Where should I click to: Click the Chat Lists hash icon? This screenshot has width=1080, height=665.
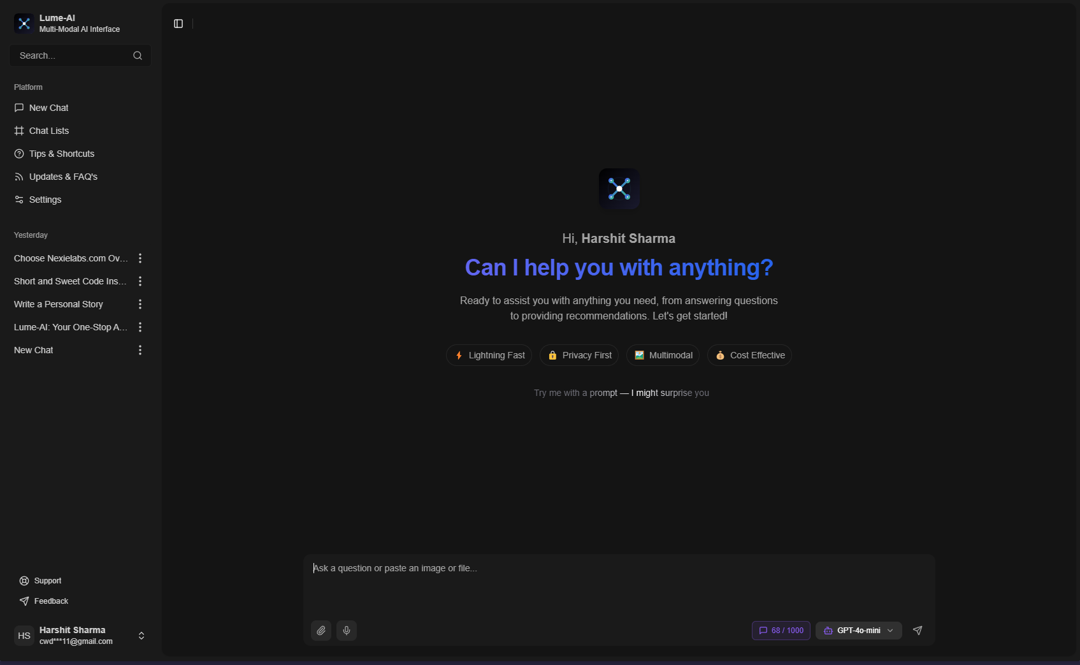19,131
